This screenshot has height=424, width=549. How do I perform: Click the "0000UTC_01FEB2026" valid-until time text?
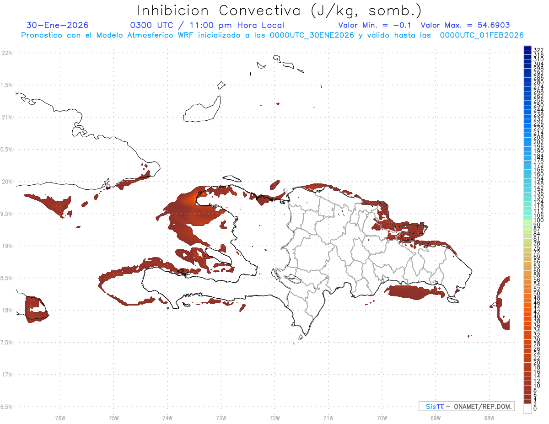[x=481, y=35]
